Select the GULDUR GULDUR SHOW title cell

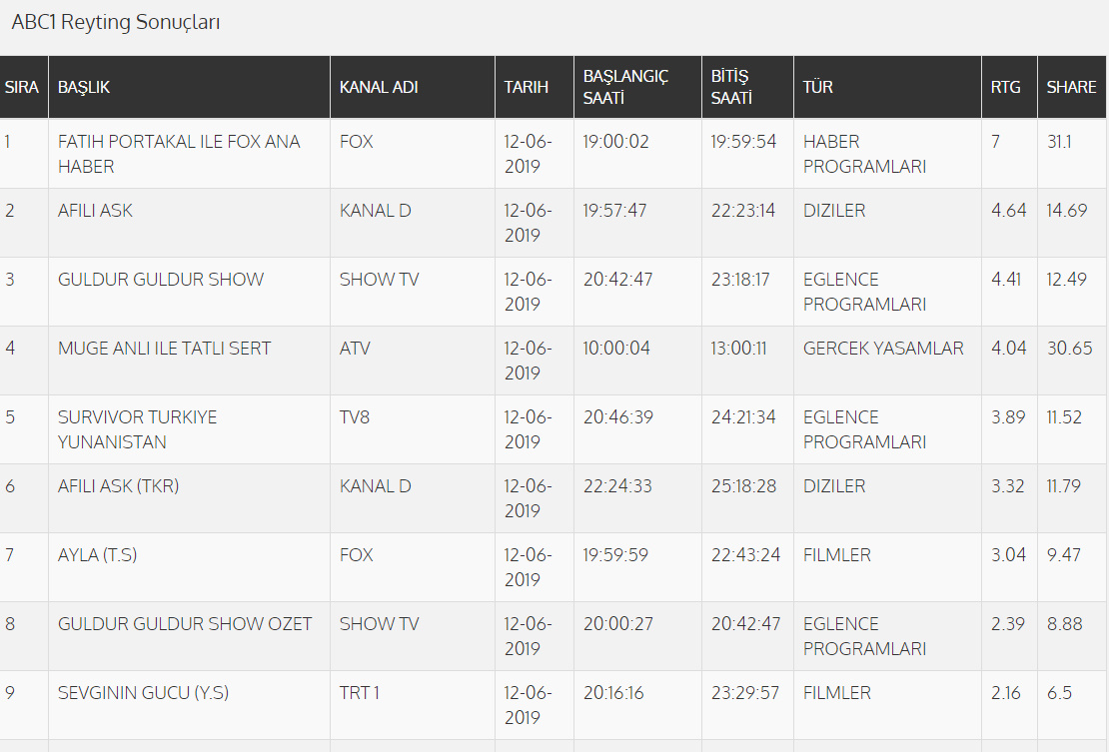tap(161, 280)
